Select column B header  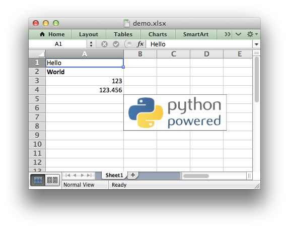coord(140,54)
